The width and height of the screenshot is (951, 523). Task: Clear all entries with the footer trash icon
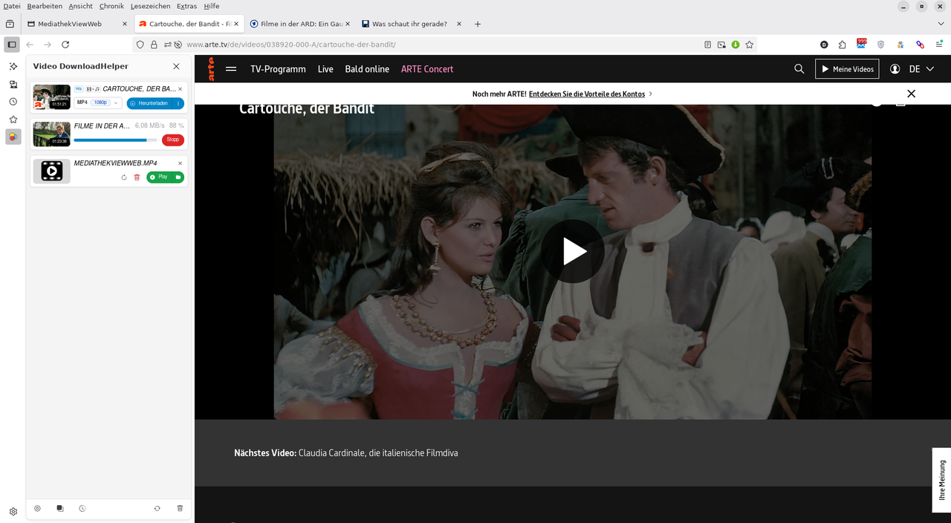point(180,508)
